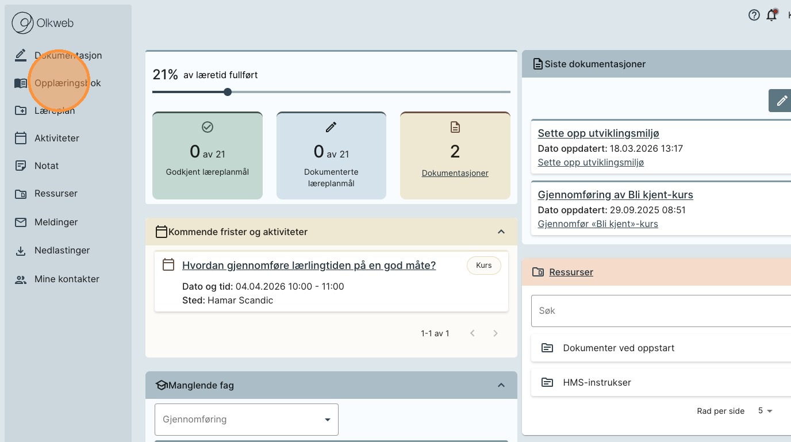Click the Dokumentasjon pen icon in sidebar
Image resolution: width=791 pixels, height=442 pixels.
(x=21, y=55)
